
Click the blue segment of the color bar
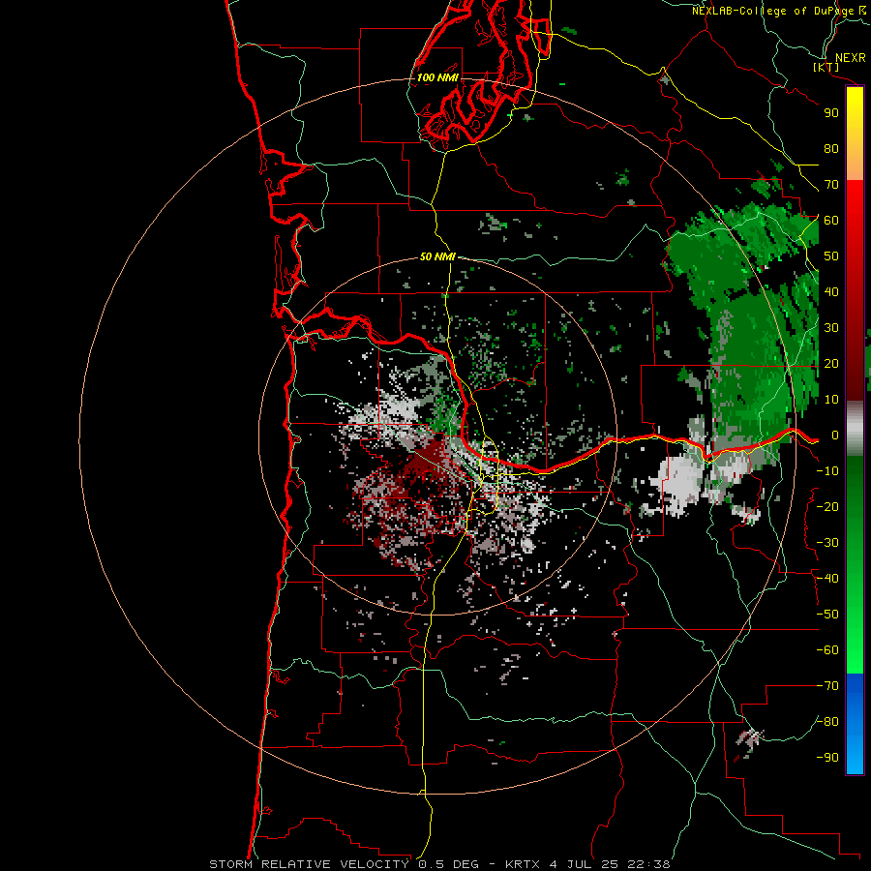tap(855, 724)
